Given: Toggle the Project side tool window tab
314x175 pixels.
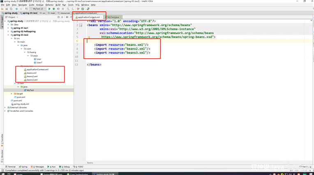Looking at the screenshot, I should click(x=2, y=22).
